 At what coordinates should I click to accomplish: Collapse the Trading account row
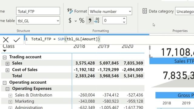(5, 57)
